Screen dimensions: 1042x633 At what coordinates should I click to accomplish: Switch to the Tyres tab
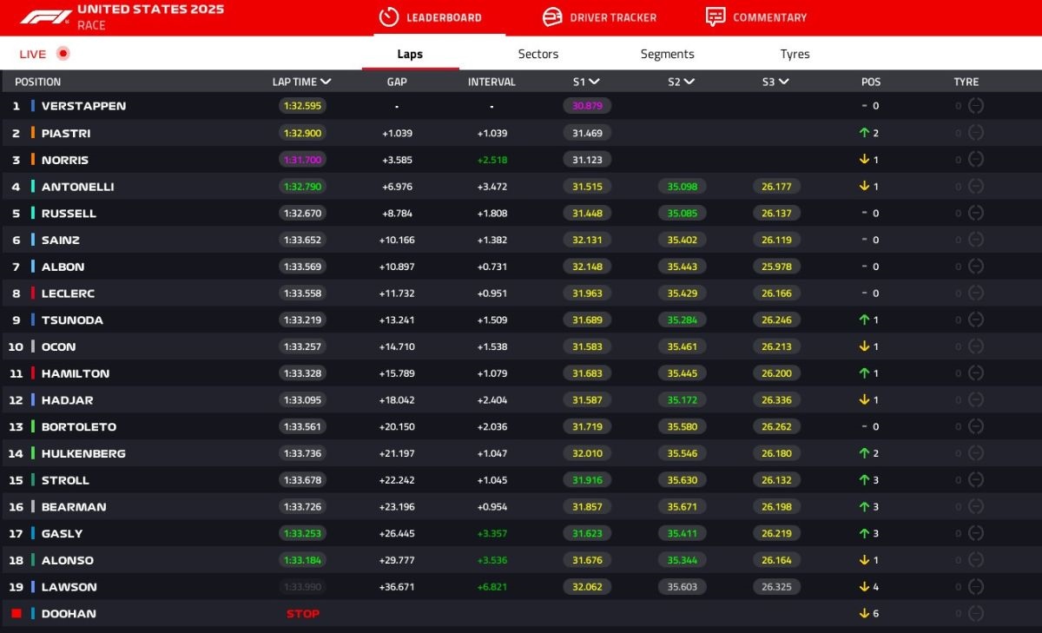[795, 54]
